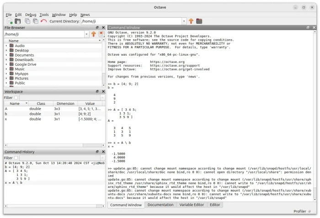
Task: Open File Browser actions icon
Action: click(101, 34)
